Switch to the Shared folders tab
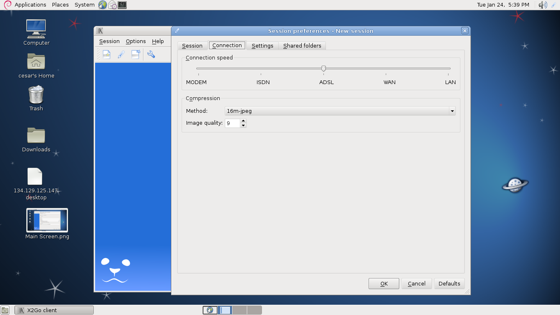This screenshot has height=315, width=560. [302, 46]
